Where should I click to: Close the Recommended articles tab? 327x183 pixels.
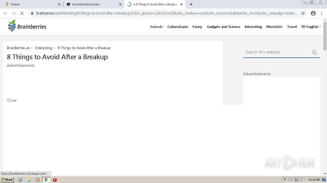tap(120, 4)
